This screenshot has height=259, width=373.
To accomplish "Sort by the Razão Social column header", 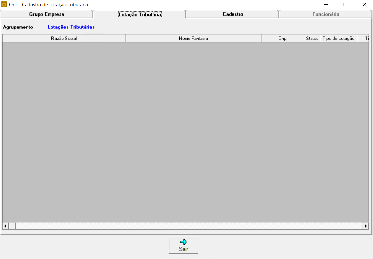I will pos(64,39).
